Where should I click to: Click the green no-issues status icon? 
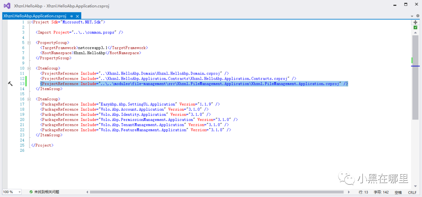31,192
